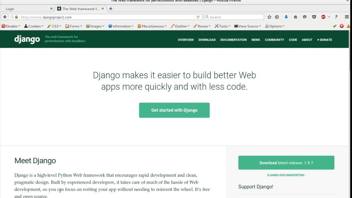Open the downloads arrow icon
Screen dimensions: 352x198
point(286,17)
